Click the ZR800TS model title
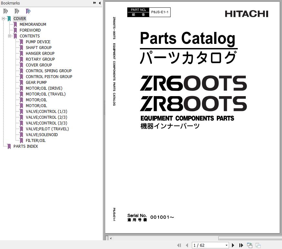The image size is (282, 249). [x=193, y=104]
